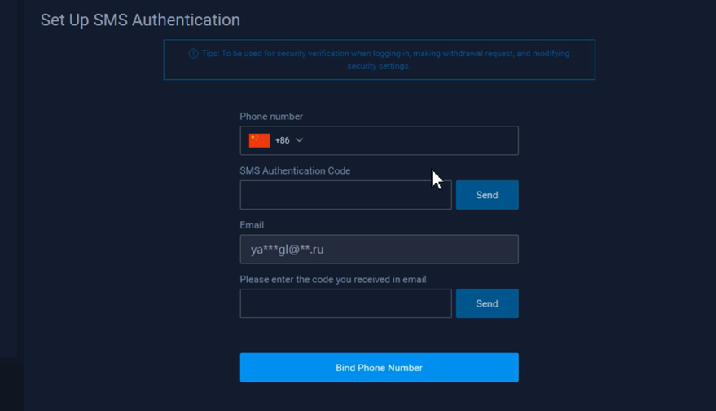This screenshot has height=411, width=716.
Task: Click the info circle icon in tips banner
Action: pyautogui.click(x=193, y=54)
